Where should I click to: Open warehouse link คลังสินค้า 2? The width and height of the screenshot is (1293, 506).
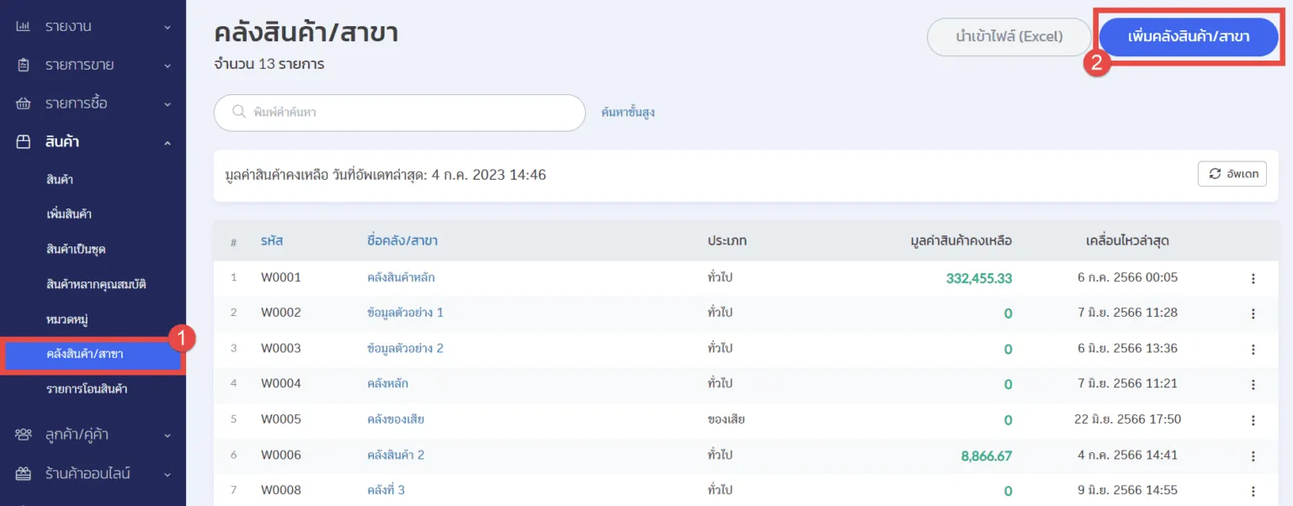396,455
